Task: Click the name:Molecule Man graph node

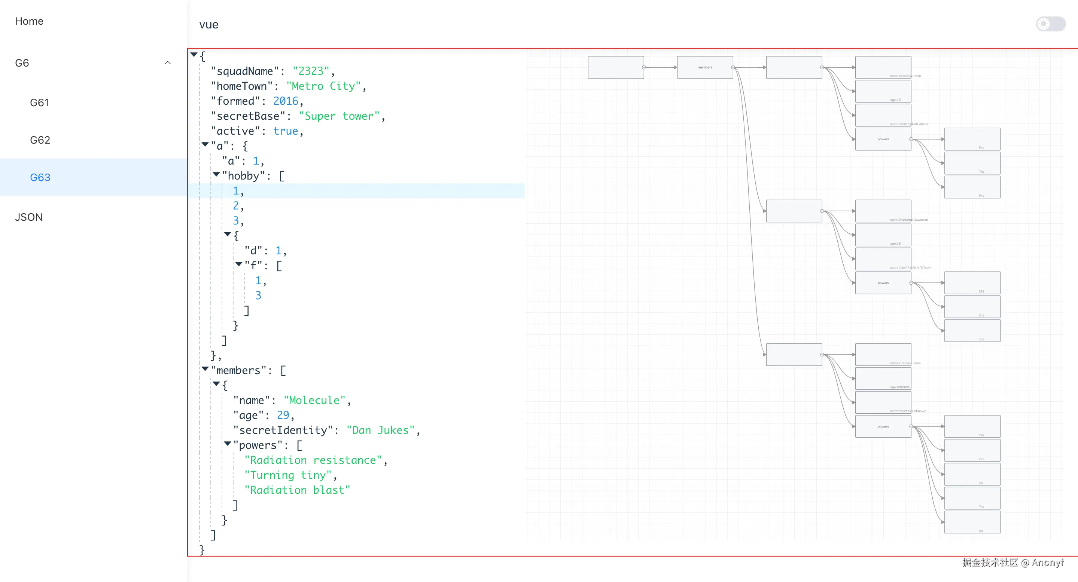Action: (883, 67)
